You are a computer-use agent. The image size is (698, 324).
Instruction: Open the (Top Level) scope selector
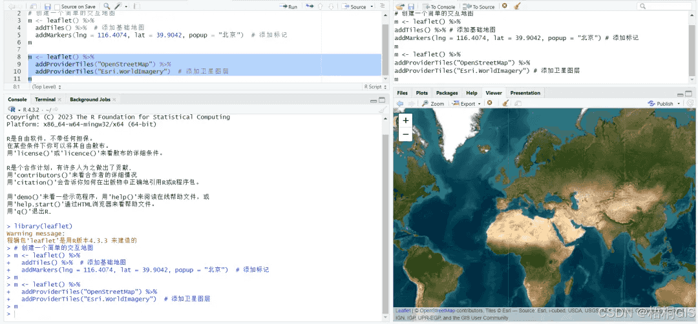click(x=47, y=87)
